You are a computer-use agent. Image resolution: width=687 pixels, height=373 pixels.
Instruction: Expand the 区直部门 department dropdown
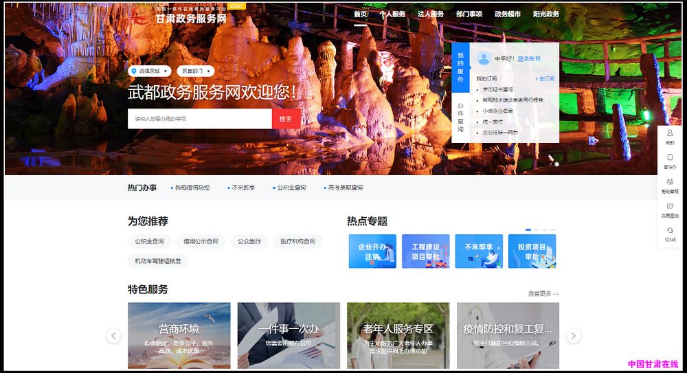pyautogui.click(x=195, y=71)
